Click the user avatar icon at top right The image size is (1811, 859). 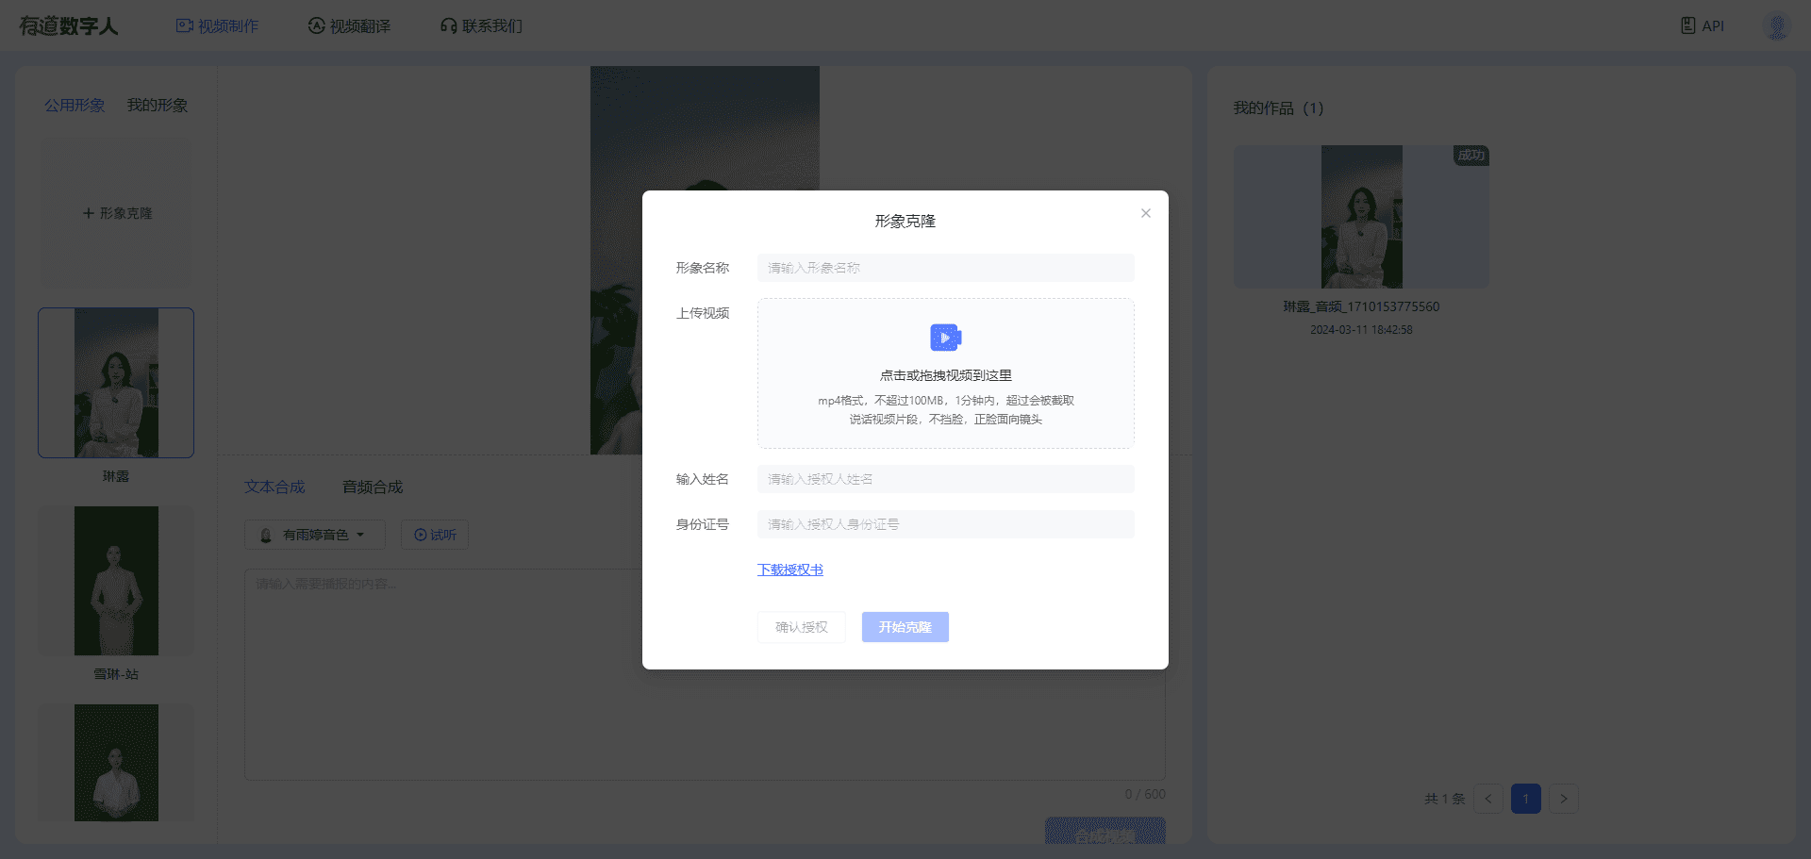click(1776, 26)
